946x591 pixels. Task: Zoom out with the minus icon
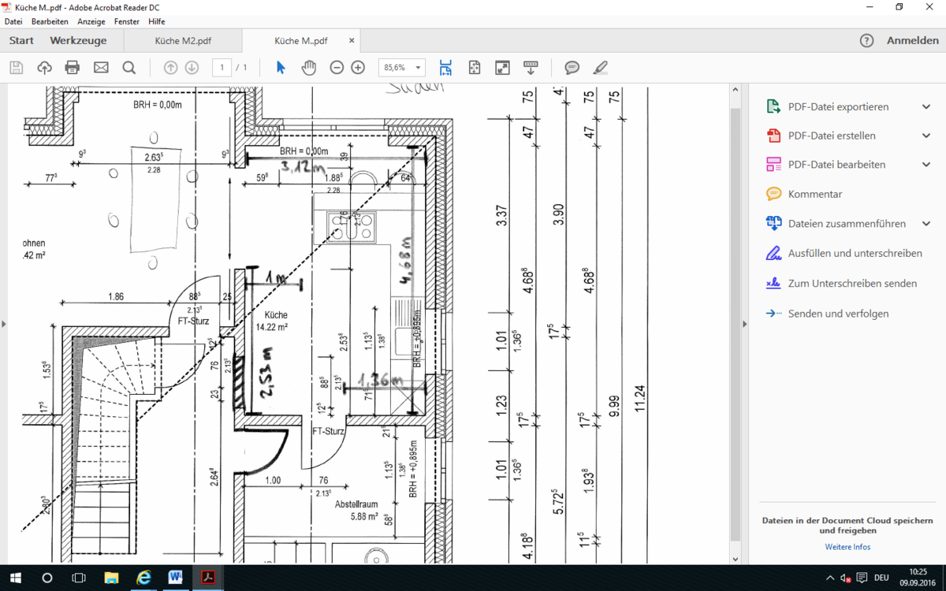tap(337, 68)
